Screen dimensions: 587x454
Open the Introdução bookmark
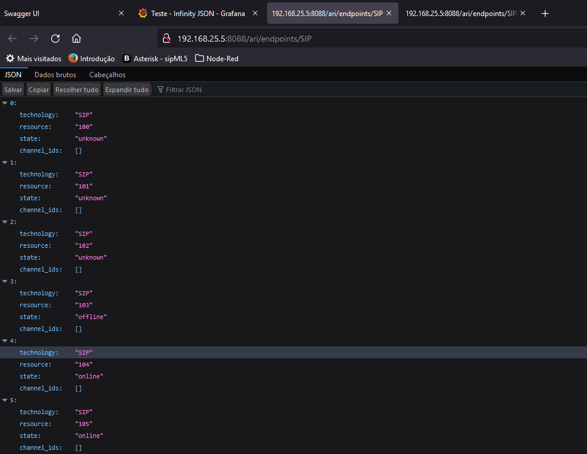pyautogui.click(x=96, y=58)
